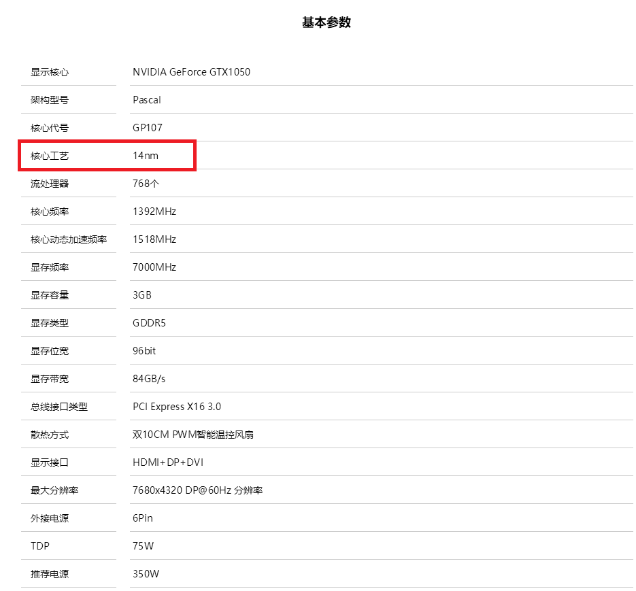Click 双10CM PWM智能温控风扇 value

coord(193,435)
